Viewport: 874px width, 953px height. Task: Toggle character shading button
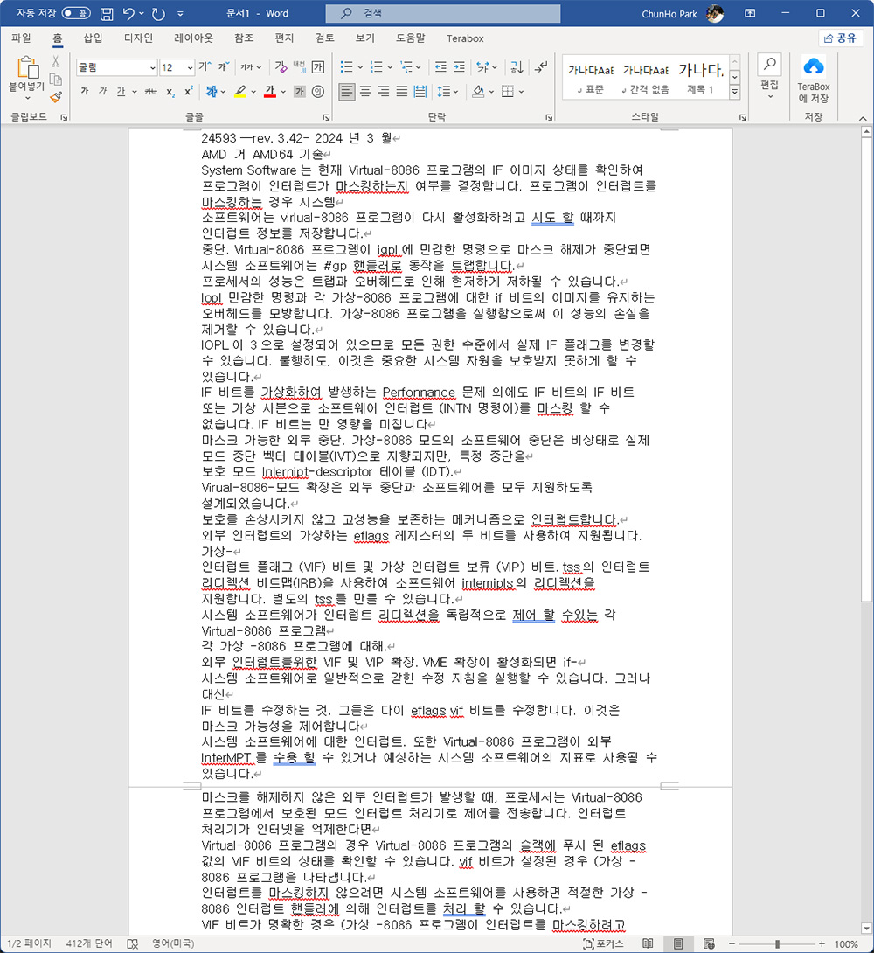[300, 91]
